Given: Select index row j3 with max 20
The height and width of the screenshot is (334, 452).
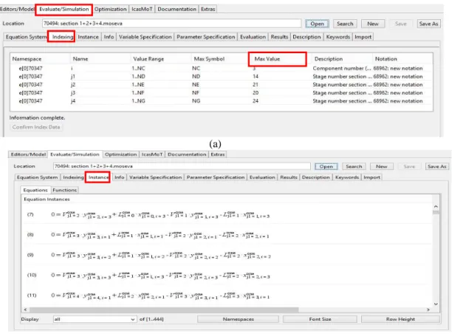Looking at the screenshot, I should [x=221, y=93].
